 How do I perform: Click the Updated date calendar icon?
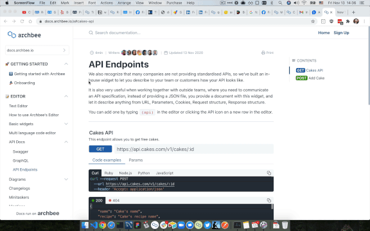[166, 53]
